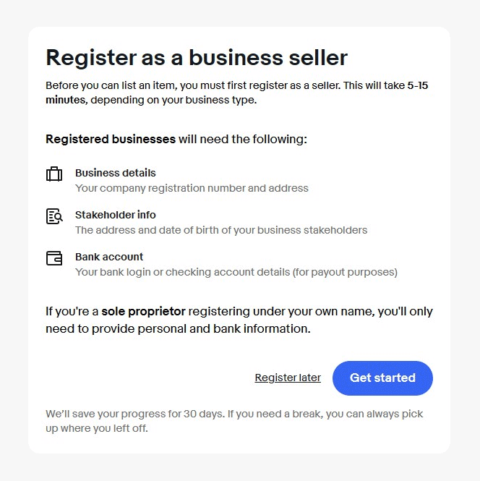Select the Bank account label

pos(109,257)
